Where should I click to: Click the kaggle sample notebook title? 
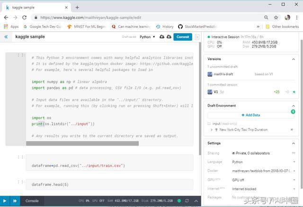click(30, 37)
